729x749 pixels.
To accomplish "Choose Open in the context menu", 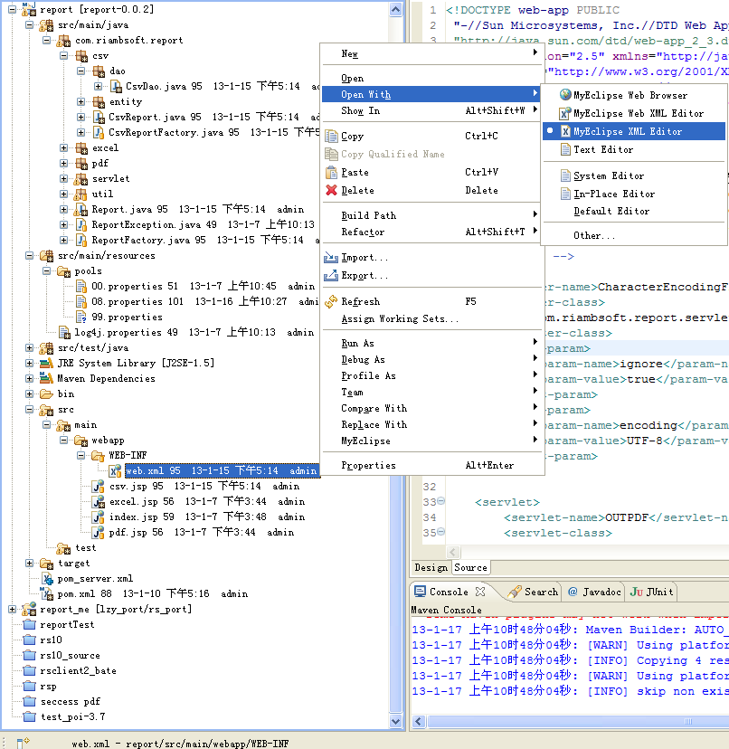I will (x=432, y=78).
